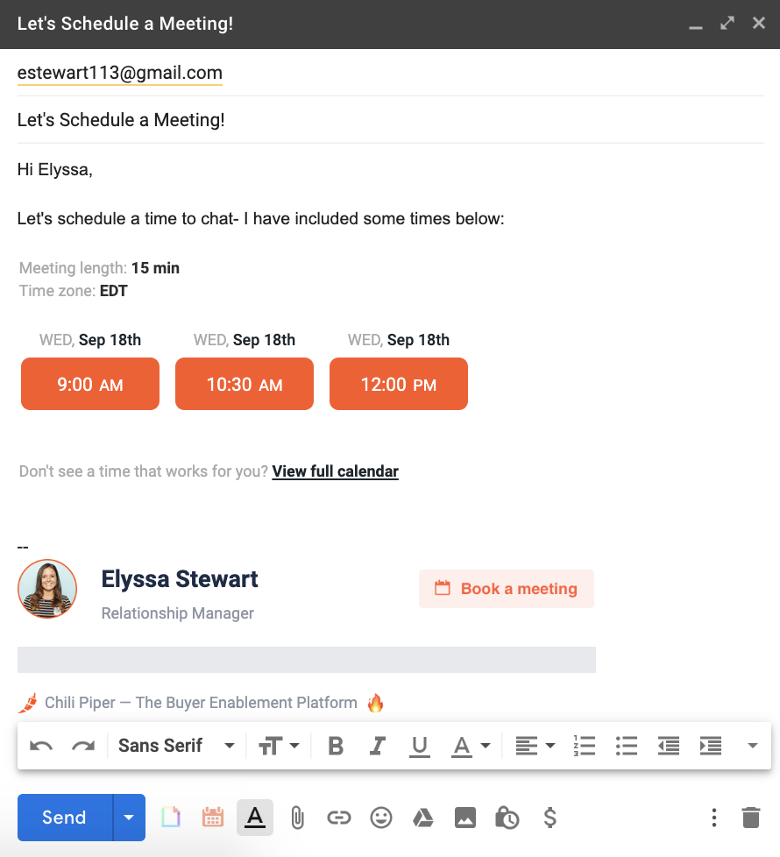Discard the draft with the trash icon
Image resolution: width=780 pixels, height=857 pixels.
(x=751, y=817)
